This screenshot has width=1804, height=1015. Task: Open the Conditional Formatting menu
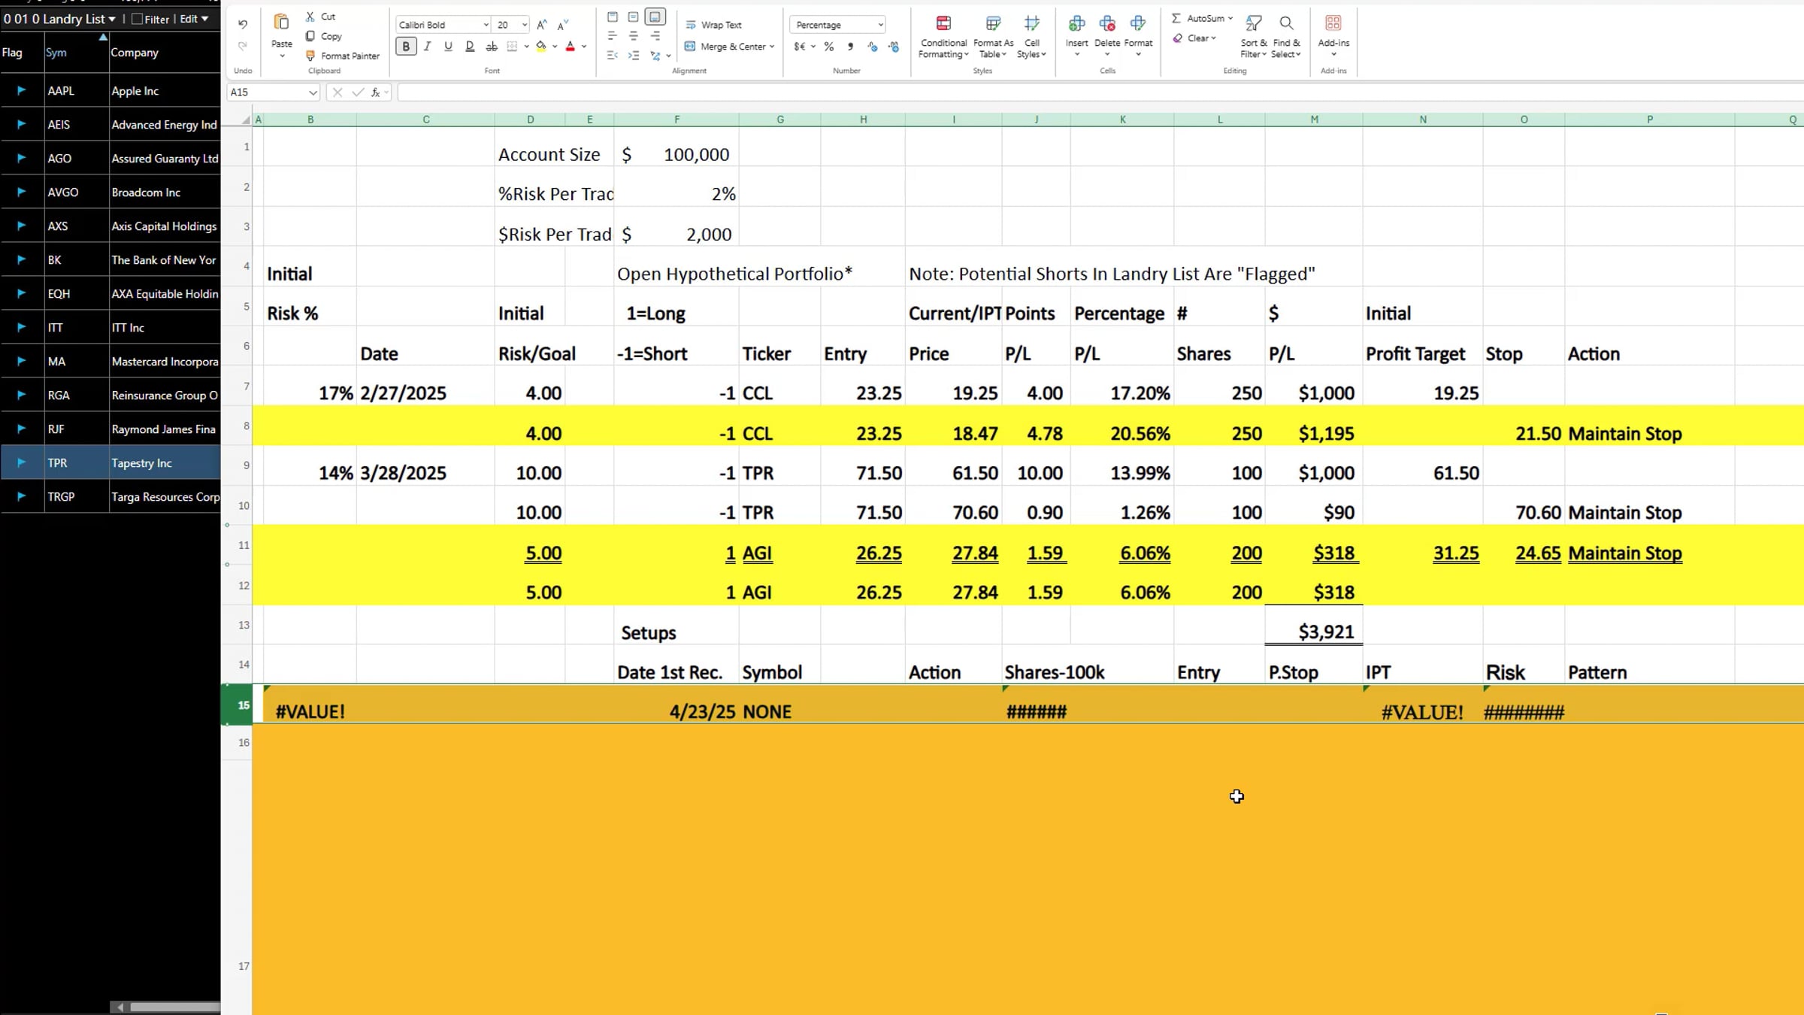click(x=943, y=37)
